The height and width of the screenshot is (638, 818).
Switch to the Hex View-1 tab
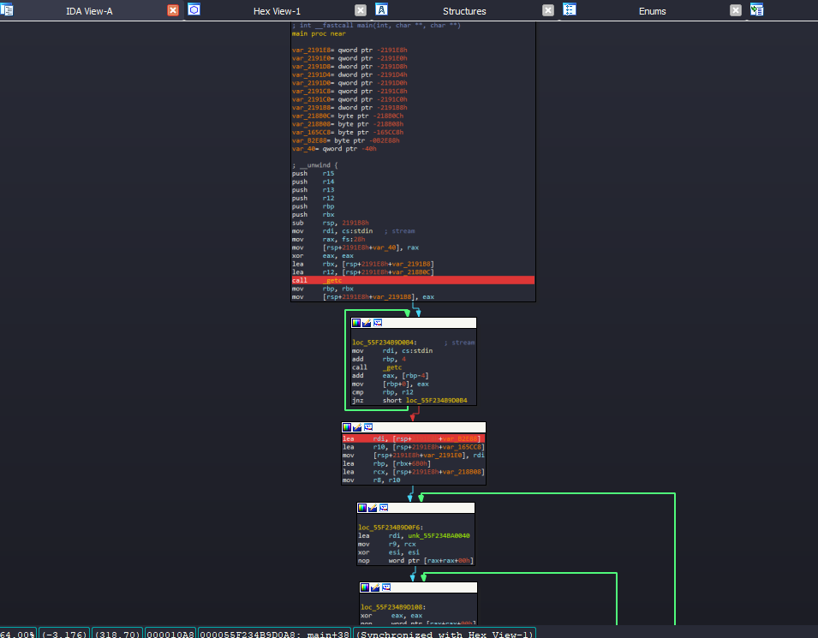pos(277,11)
